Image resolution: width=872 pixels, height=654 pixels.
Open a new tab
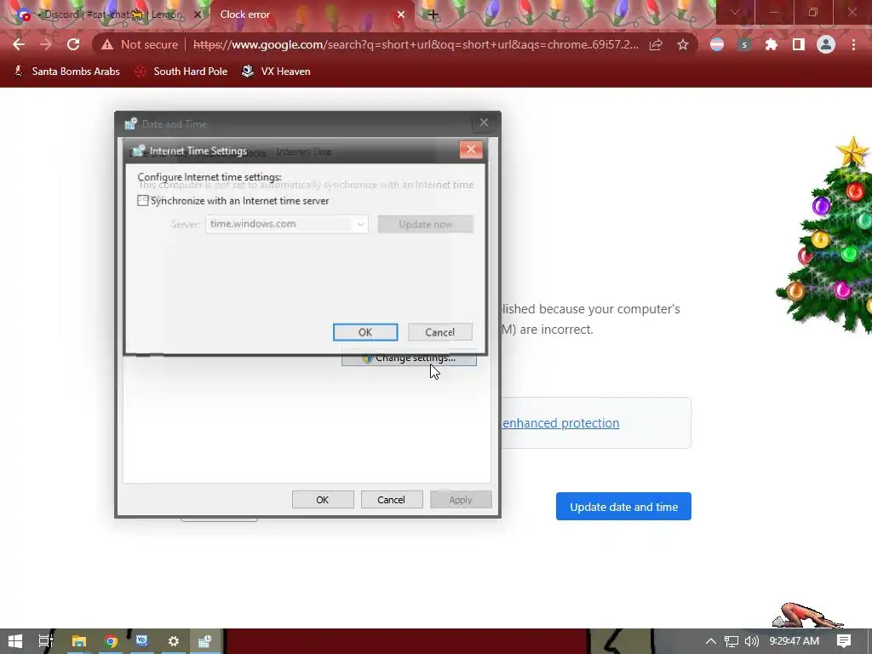pos(433,14)
